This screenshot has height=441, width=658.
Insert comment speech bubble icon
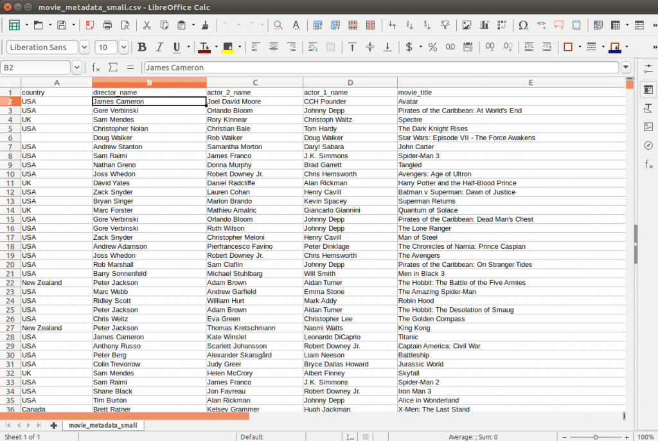[559, 25]
